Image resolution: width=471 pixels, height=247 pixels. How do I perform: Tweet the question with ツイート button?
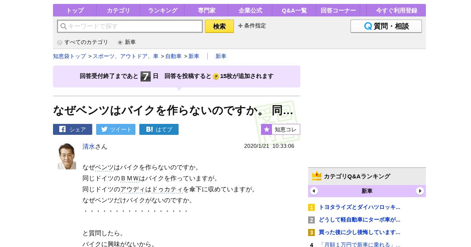(x=116, y=129)
